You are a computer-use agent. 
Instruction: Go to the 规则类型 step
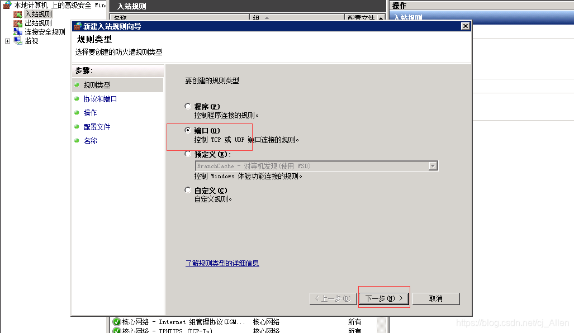click(x=97, y=85)
